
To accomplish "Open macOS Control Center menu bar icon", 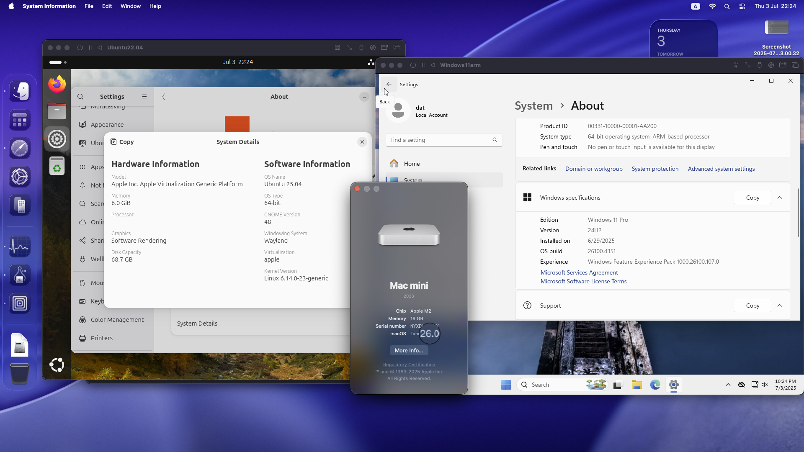I will [742, 6].
